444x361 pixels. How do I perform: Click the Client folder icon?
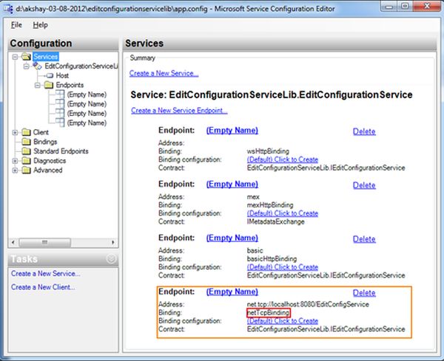pyautogui.click(x=26, y=132)
